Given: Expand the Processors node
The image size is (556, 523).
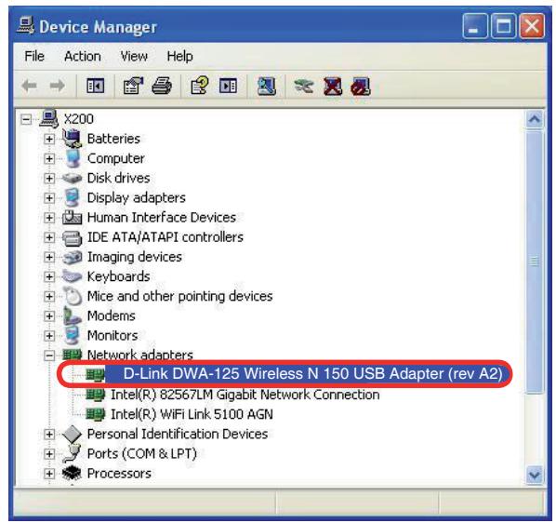Looking at the screenshot, I should coord(49,474).
